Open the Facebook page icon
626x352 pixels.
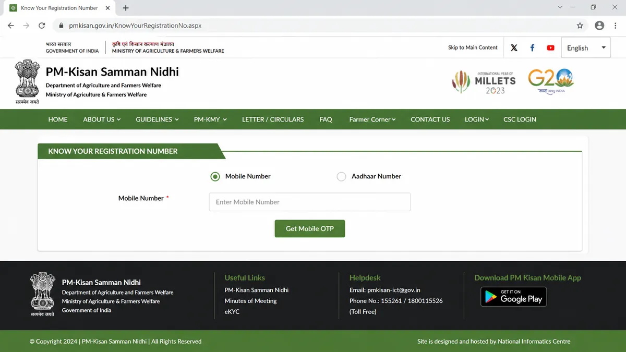coord(532,47)
